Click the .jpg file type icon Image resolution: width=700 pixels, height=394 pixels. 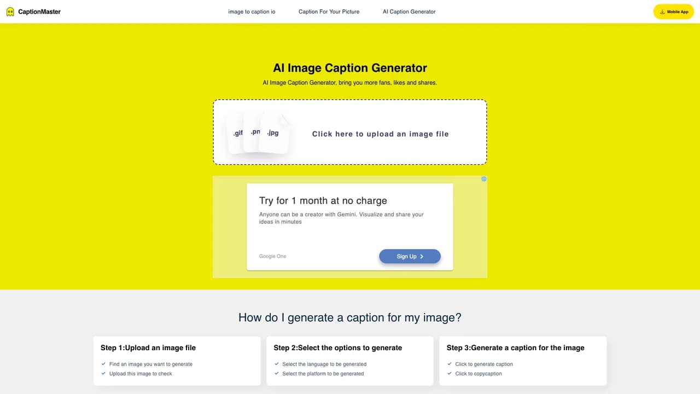pos(273,133)
